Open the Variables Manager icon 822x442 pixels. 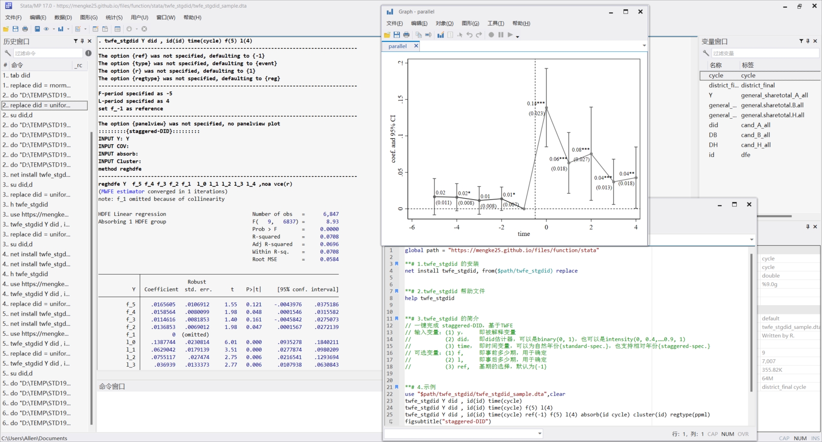click(x=117, y=29)
